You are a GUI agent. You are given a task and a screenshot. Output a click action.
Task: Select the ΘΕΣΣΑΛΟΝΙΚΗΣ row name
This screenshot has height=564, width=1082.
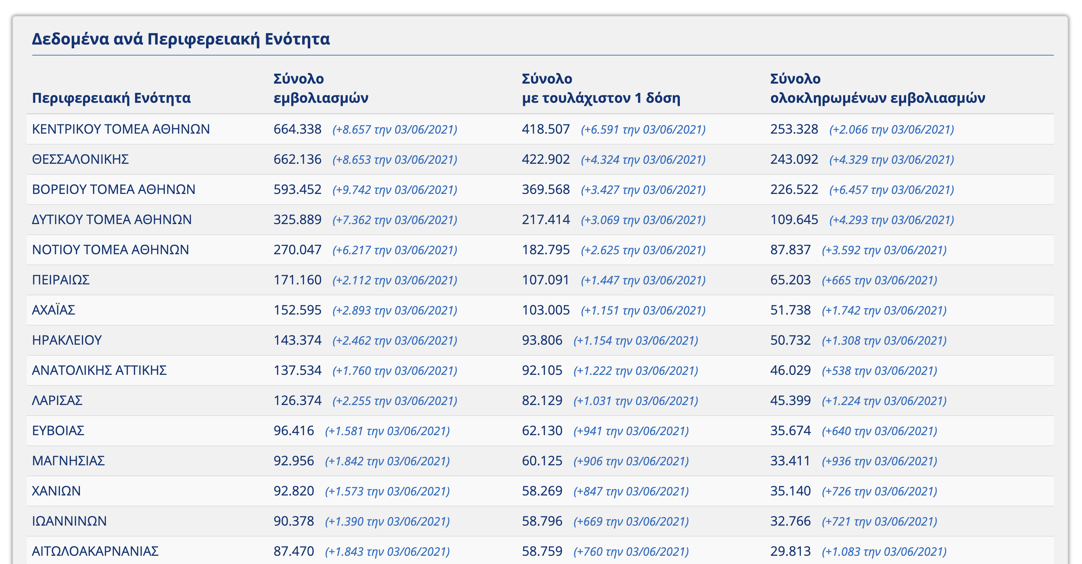(80, 159)
